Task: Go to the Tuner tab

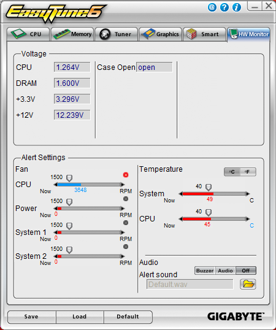Action: 117,34
